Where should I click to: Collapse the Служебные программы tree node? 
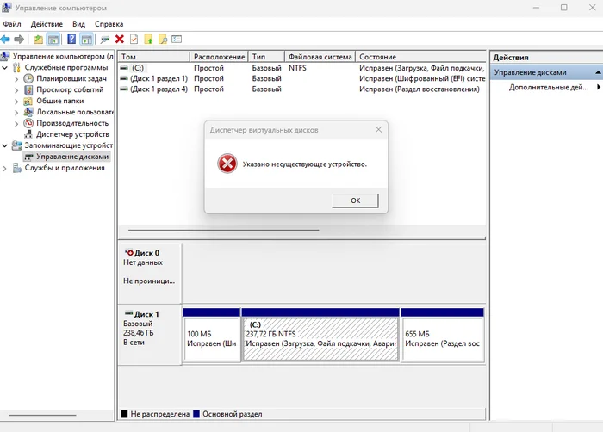tap(5, 68)
